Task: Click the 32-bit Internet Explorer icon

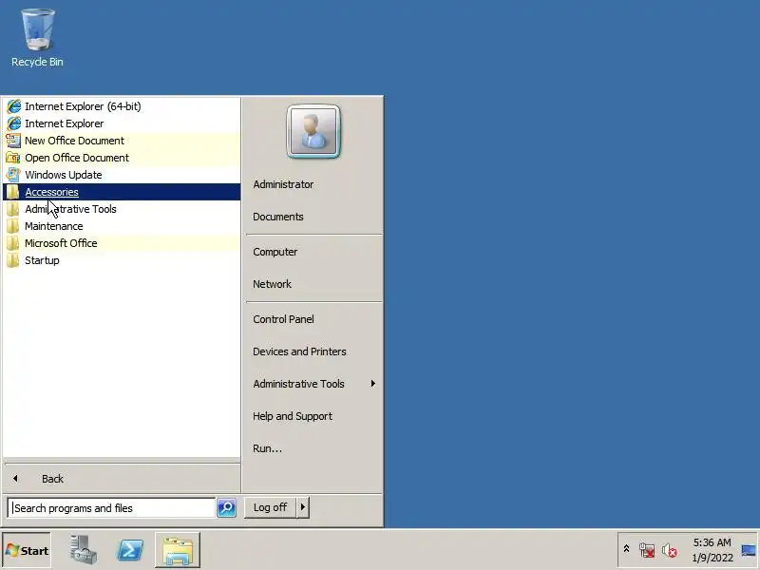Action: pos(13,123)
